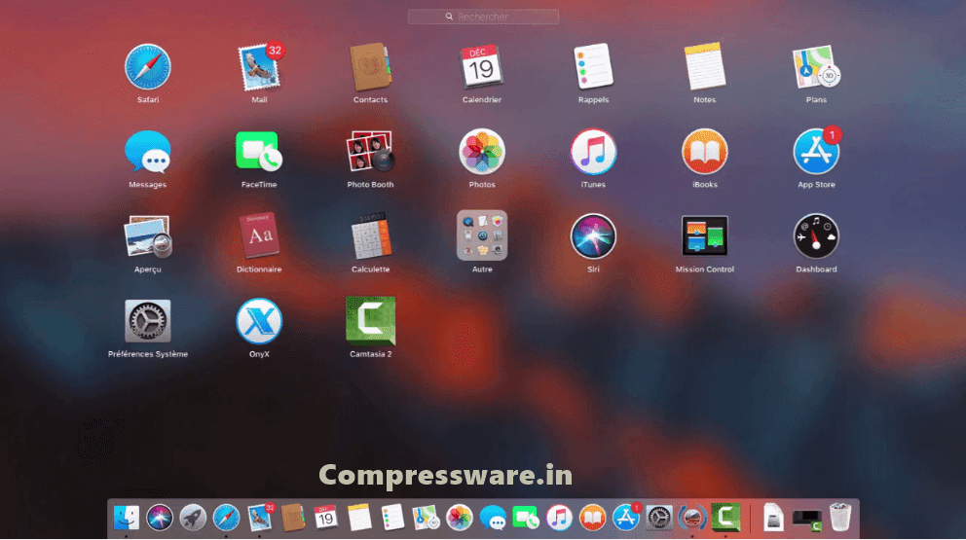
Task: Launch Rappels from the Launchpad grid
Action: click(x=593, y=66)
